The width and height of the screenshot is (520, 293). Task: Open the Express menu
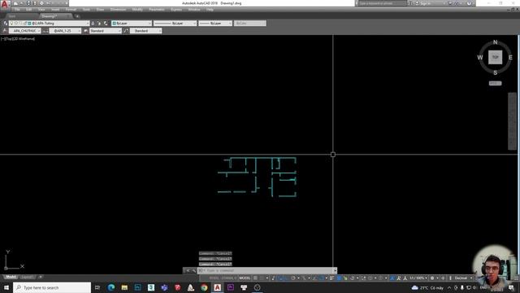176,10
